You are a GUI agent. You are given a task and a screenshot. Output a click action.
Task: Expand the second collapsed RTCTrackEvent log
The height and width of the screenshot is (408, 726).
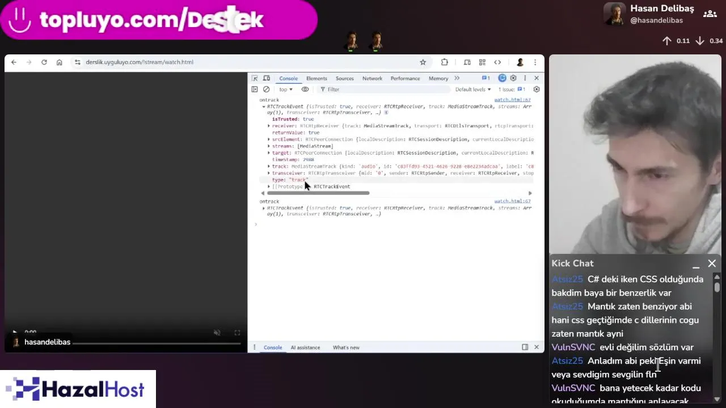[264, 208]
